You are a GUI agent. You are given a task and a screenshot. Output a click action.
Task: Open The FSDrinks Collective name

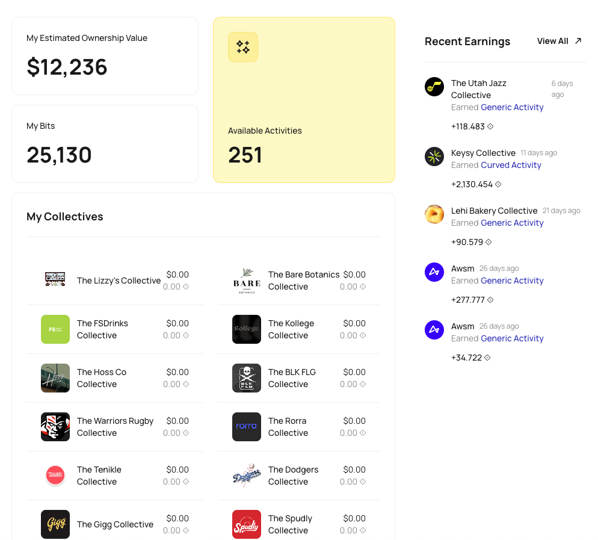(102, 329)
